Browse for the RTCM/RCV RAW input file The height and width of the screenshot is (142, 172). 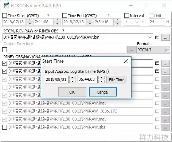(165, 38)
